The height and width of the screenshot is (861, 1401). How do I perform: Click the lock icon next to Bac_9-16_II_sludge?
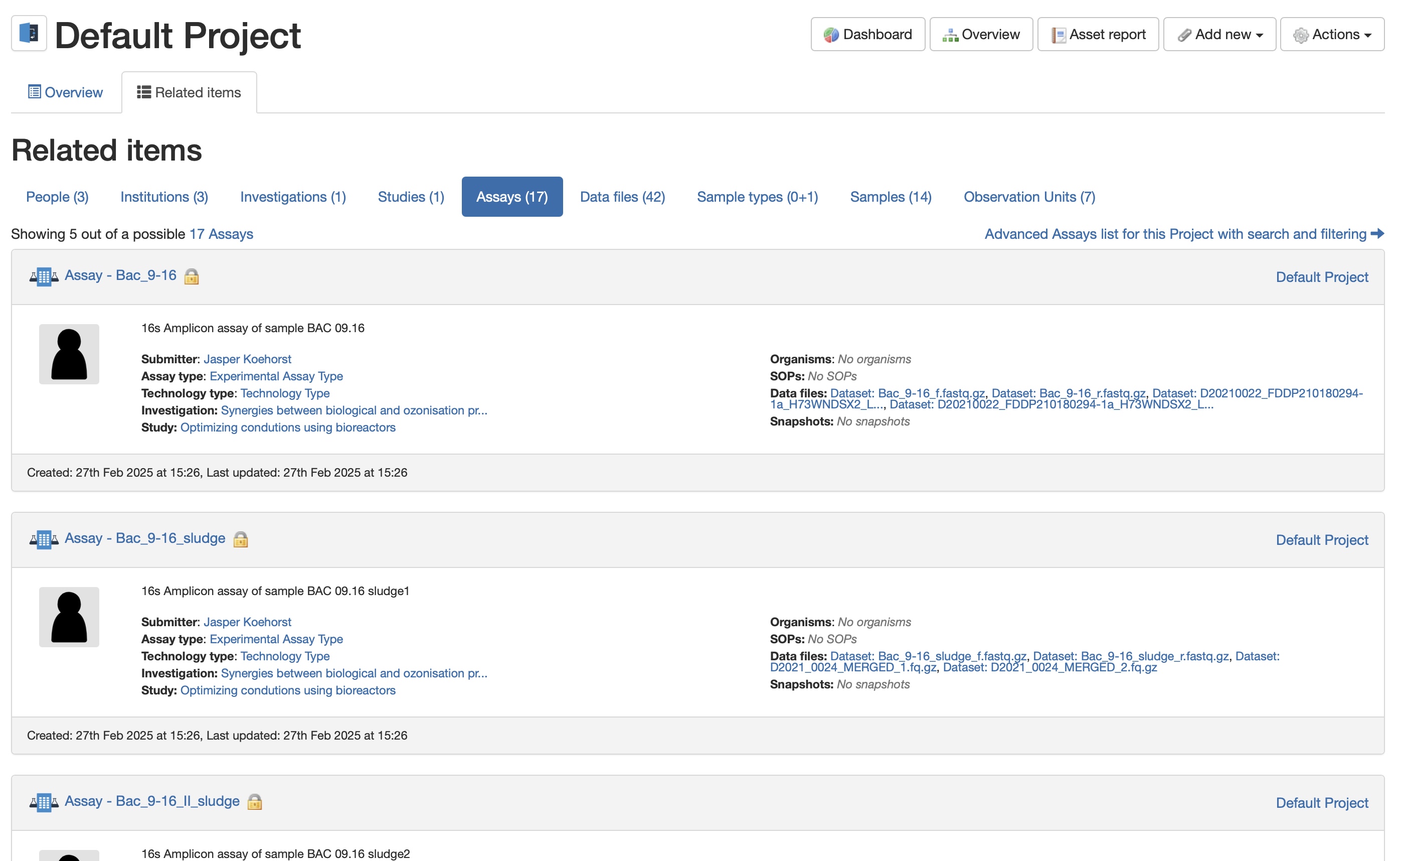click(x=255, y=802)
